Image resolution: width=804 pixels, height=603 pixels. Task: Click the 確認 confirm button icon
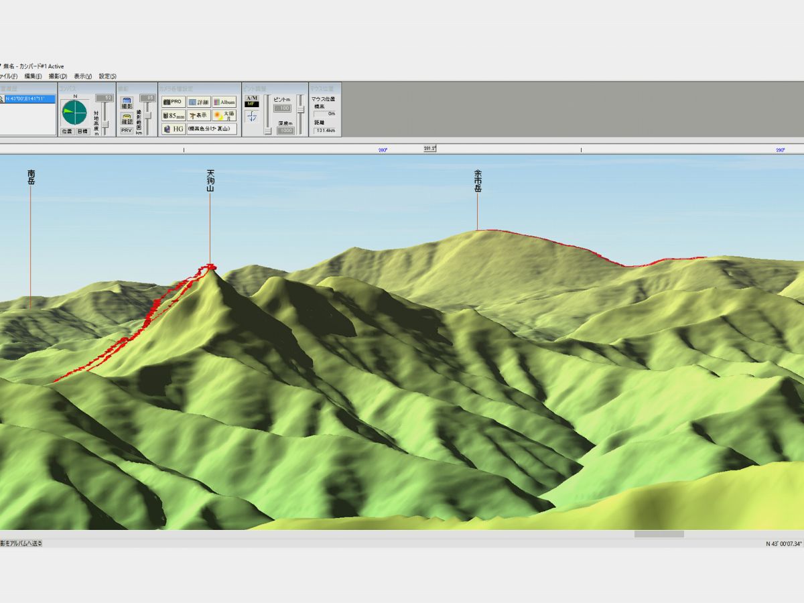click(127, 119)
